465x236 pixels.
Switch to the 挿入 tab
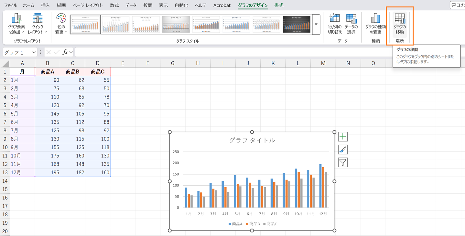pyautogui.click(x=46, y=5)
